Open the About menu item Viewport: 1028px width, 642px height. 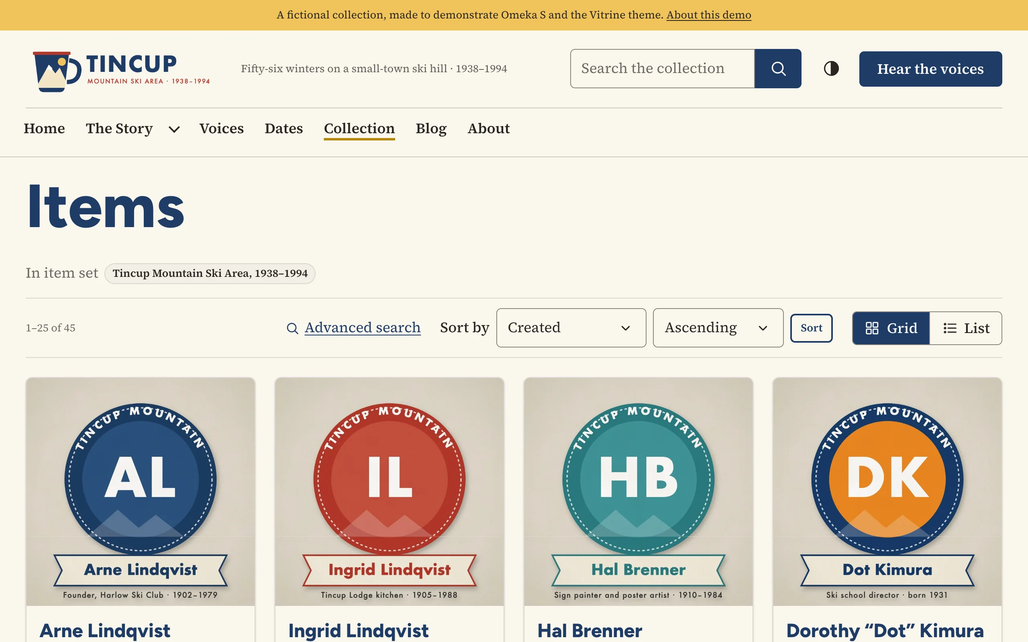click(489, 128)
